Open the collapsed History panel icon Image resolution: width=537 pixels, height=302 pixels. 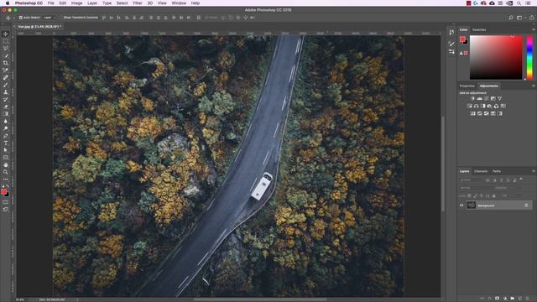coord(451,32)
